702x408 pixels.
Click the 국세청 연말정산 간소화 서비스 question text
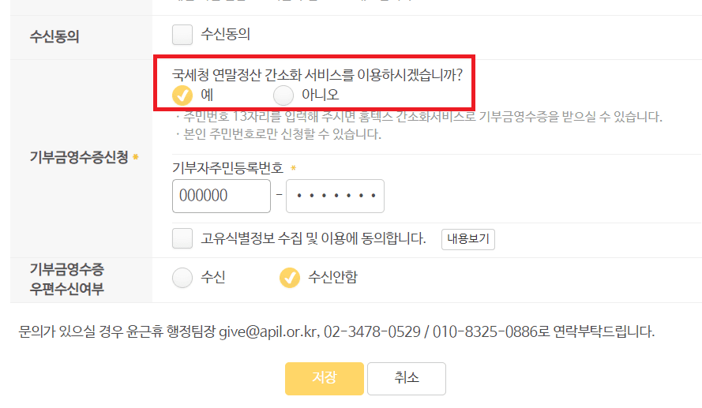[x=317, y=75]
